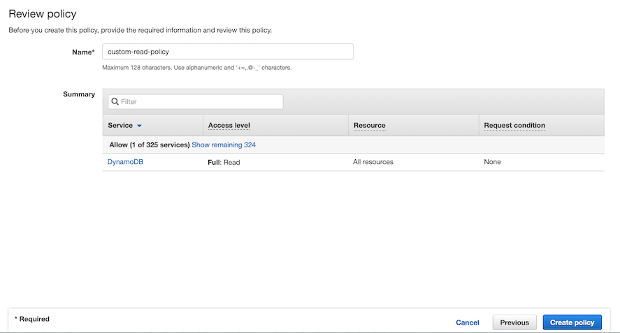Click the magnifier icon in the Filter box
Viewport: 620px width, 333px height.
(115, 102)
